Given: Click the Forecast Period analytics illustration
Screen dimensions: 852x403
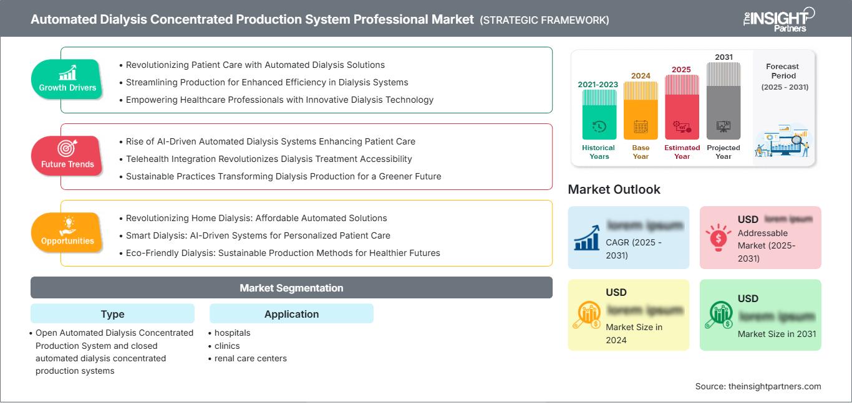Looking at the screenshot, I should 783,141.
